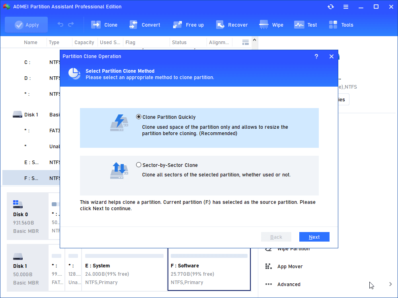
Task: Open the Free up toolbar menu
Action: pyautogui.click(x=188, y=25)
